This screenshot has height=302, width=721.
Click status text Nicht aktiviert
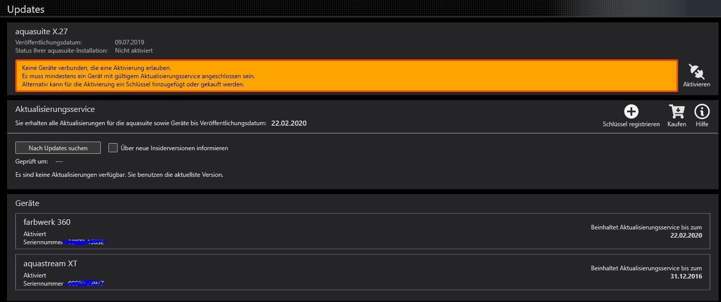tap(134, 51)
